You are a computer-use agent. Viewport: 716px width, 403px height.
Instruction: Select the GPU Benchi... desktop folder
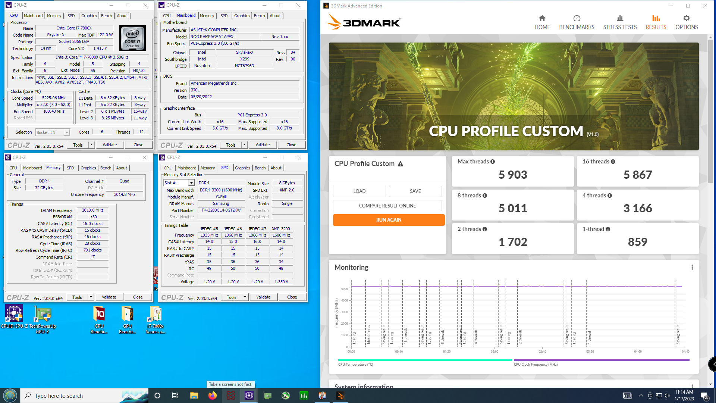point(127,319)
